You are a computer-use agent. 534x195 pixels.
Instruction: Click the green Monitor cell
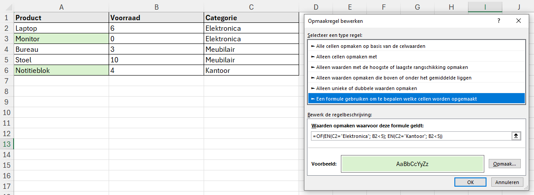[61, 39]
